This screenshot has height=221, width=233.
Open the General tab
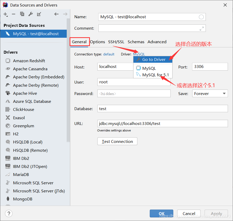pyautogui.click(x=79, y=42)
